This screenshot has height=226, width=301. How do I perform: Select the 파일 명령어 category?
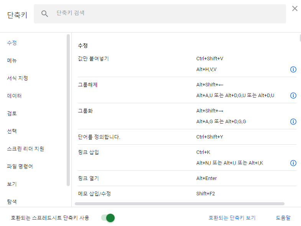pos(20,167)
